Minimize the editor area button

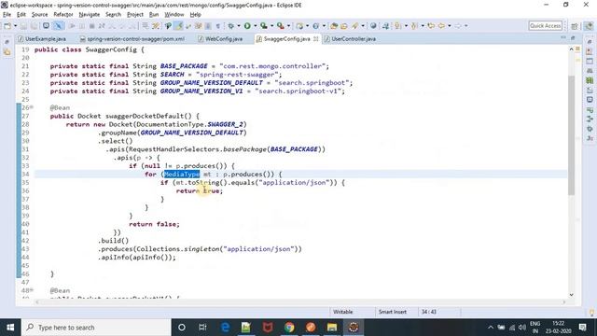[563, 37]
